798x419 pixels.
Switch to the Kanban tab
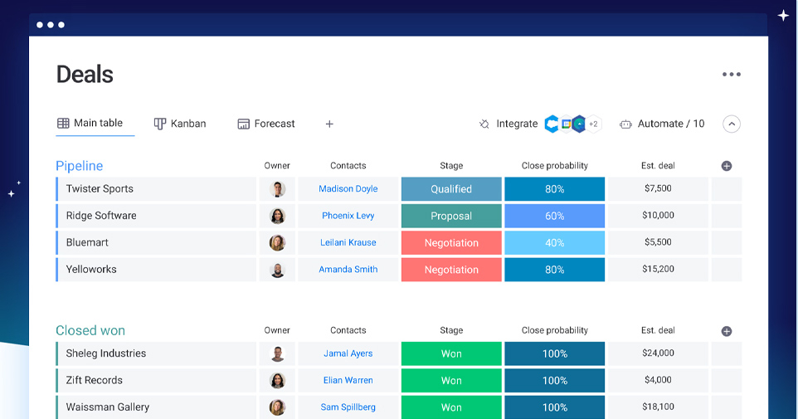click(180, 124)
